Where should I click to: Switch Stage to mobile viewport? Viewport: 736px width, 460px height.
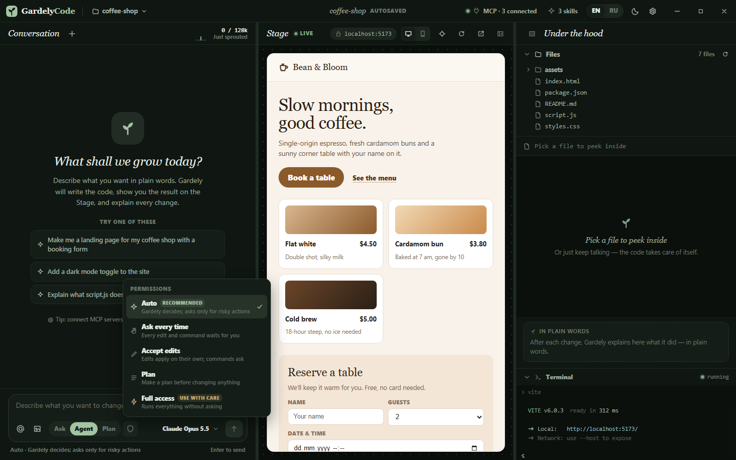(x=423, y=34)
